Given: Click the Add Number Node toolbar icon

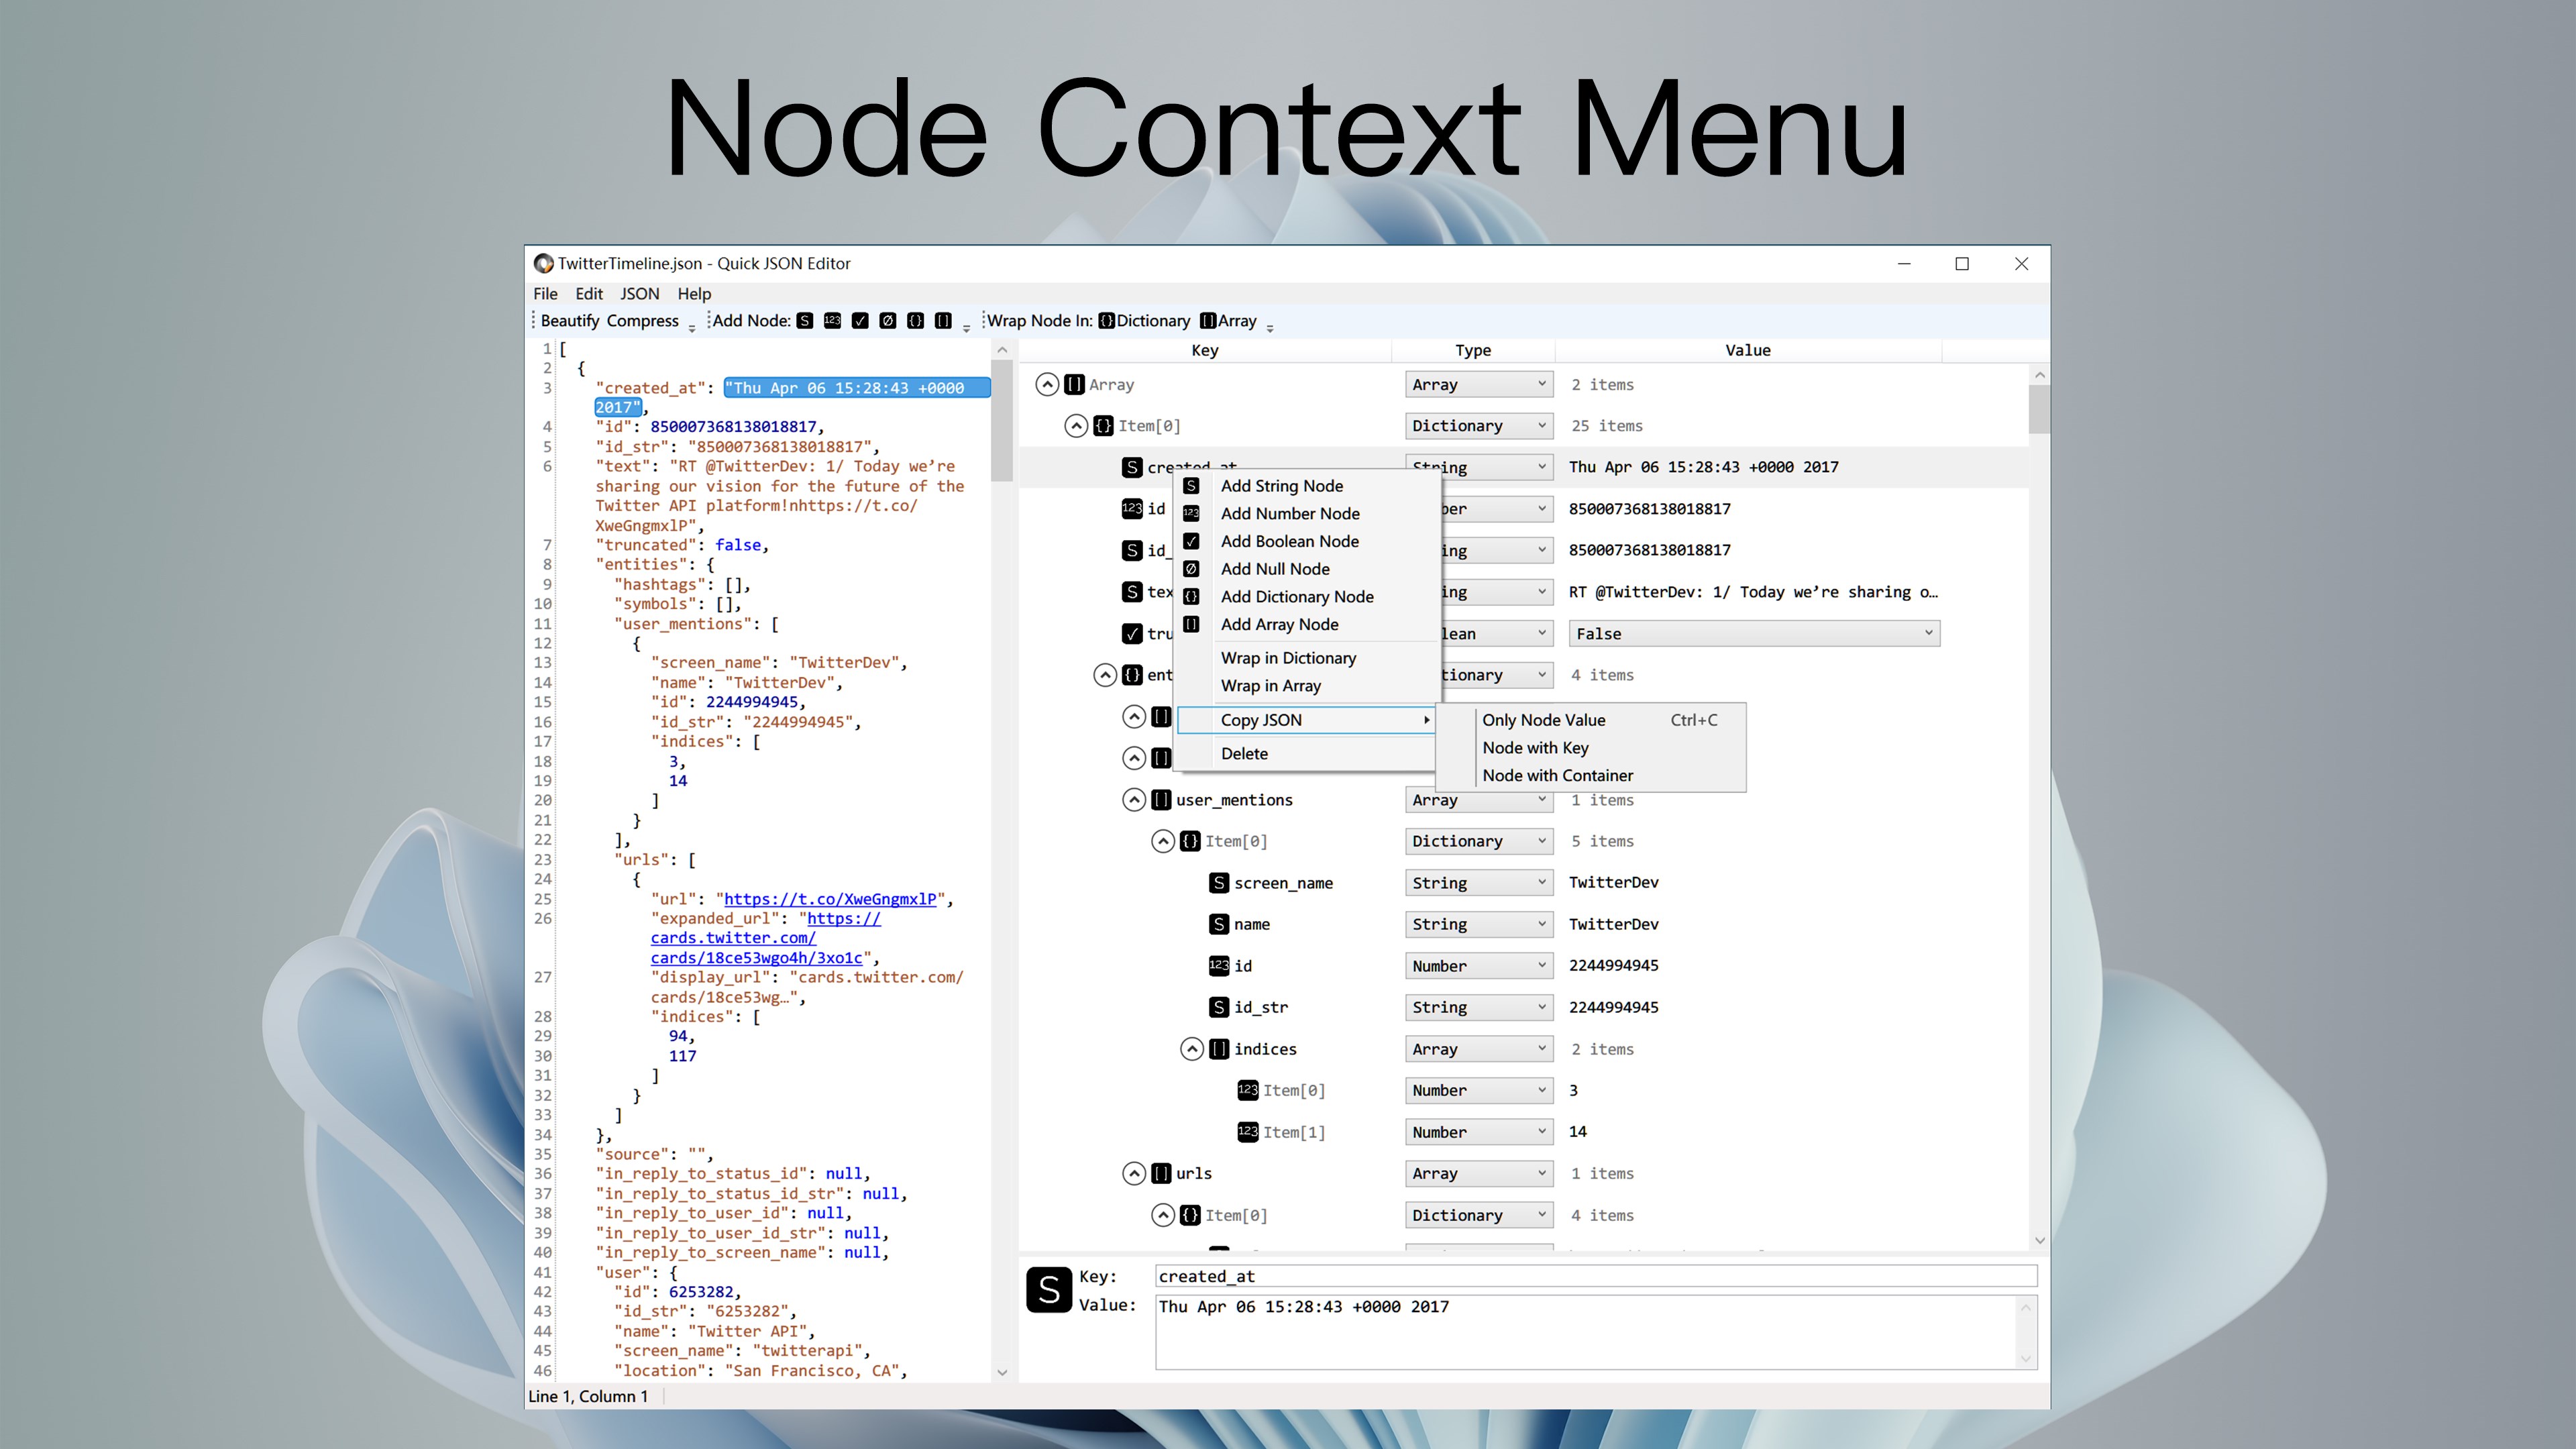Looking at the screenshot, I should click(x=832, y=321).
